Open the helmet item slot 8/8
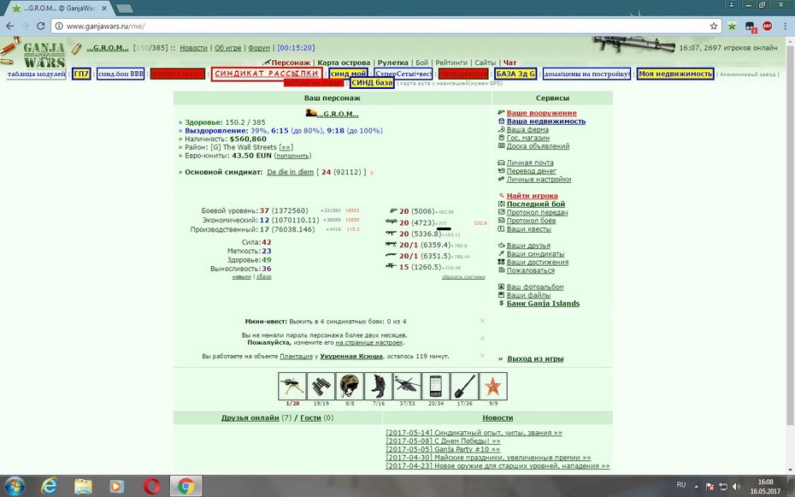 coord(350,386)
